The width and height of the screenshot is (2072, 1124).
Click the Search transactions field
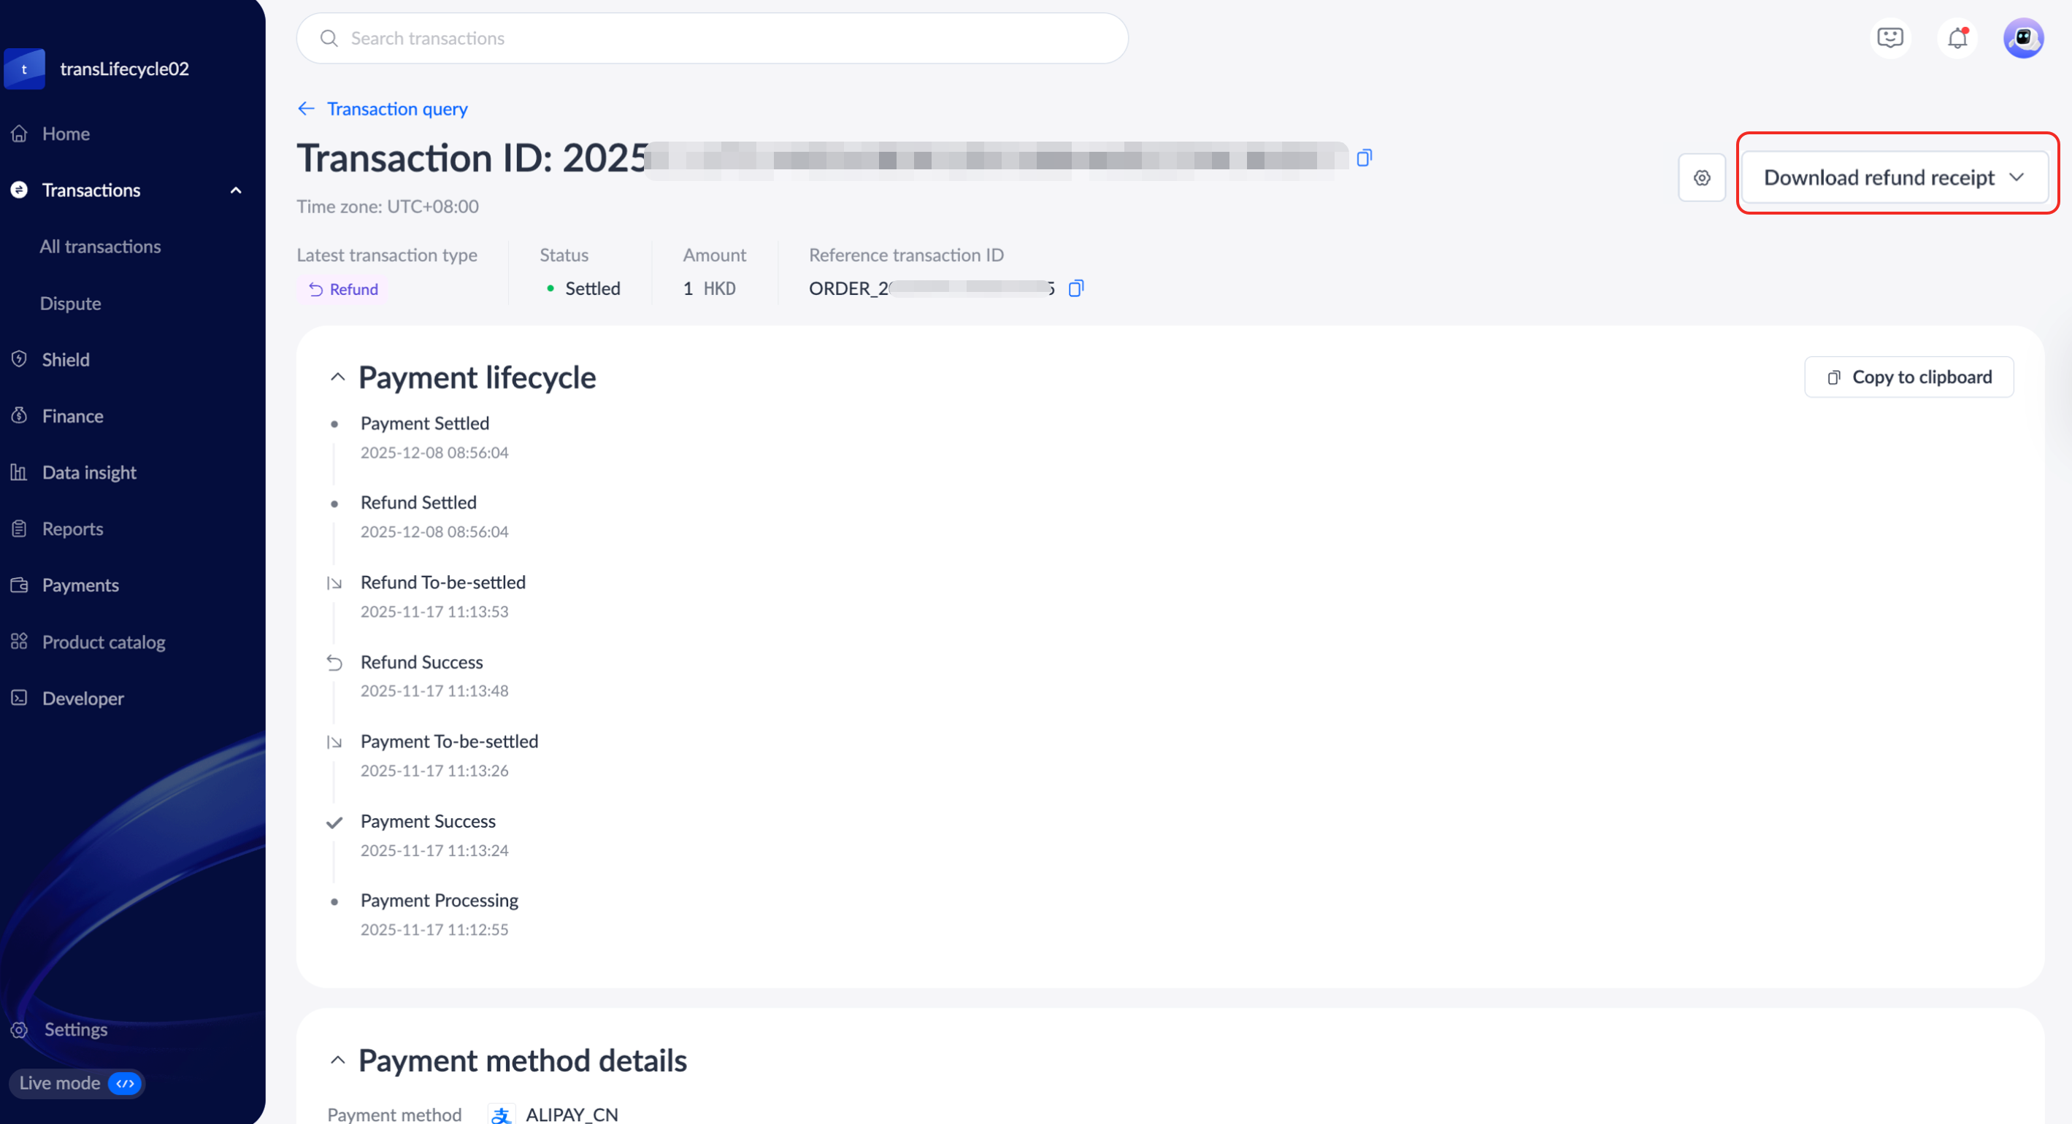point(712,38)
